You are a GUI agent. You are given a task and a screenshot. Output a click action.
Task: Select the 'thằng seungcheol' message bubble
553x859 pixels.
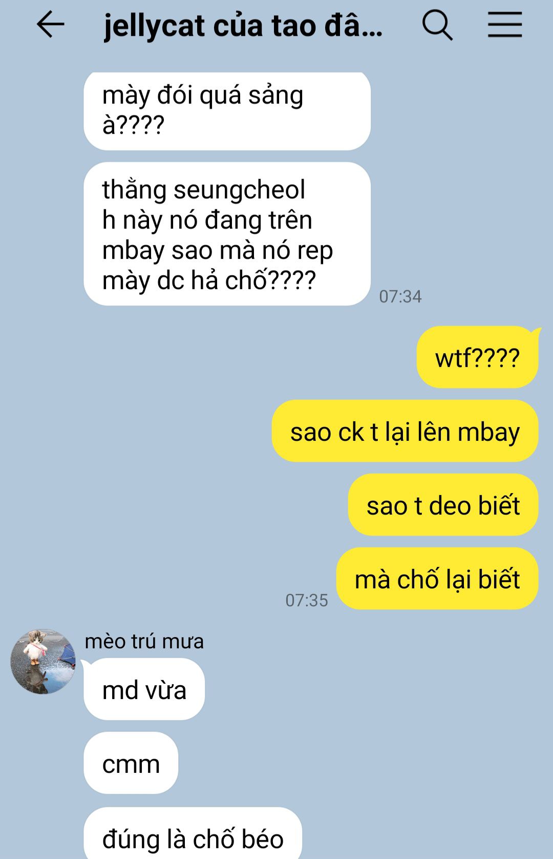tap(227, 234)
